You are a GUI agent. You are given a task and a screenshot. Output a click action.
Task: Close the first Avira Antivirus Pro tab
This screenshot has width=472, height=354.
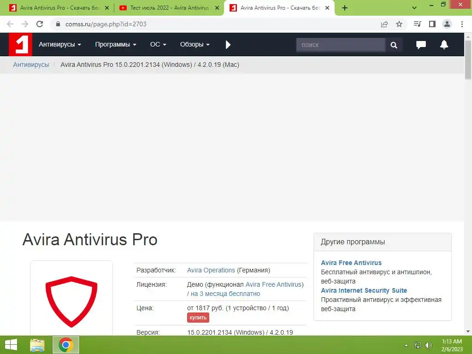107,8
